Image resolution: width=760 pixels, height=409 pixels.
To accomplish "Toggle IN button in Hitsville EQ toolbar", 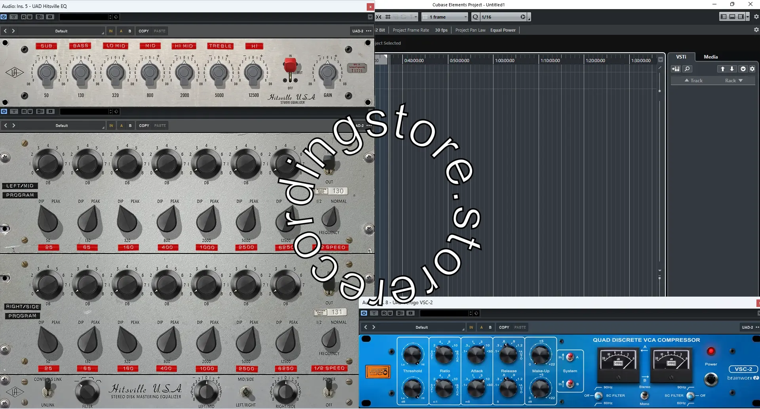I will tap(111, 31).
